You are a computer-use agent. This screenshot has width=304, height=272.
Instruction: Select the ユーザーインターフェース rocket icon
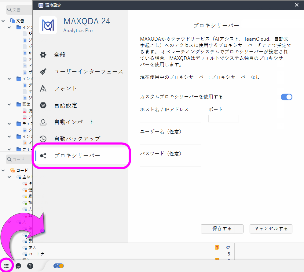43,72
